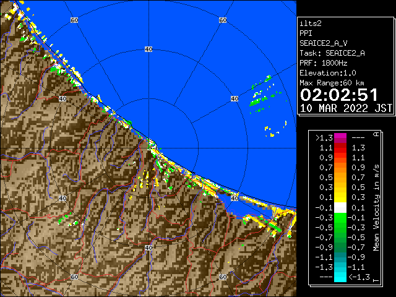Click the 60 km ring label in the southeast
396x297 pixels.
[x=223, y=277]
